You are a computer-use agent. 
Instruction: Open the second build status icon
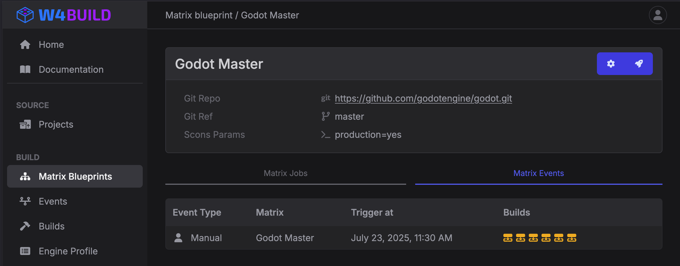(x=521, y=238)
